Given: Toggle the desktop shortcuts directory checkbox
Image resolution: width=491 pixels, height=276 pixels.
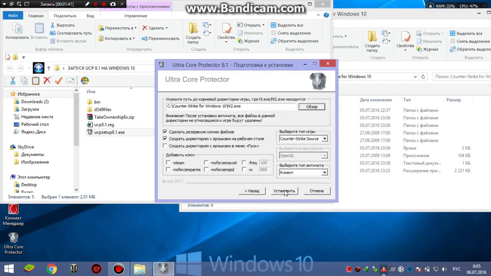Looking at the screenshot, I should (165, 139).
